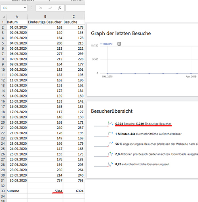Click the sparkline for durchschnittliche Generierungszeit
Viewport: 198px width, 202px height.
(x=103, y=164)
